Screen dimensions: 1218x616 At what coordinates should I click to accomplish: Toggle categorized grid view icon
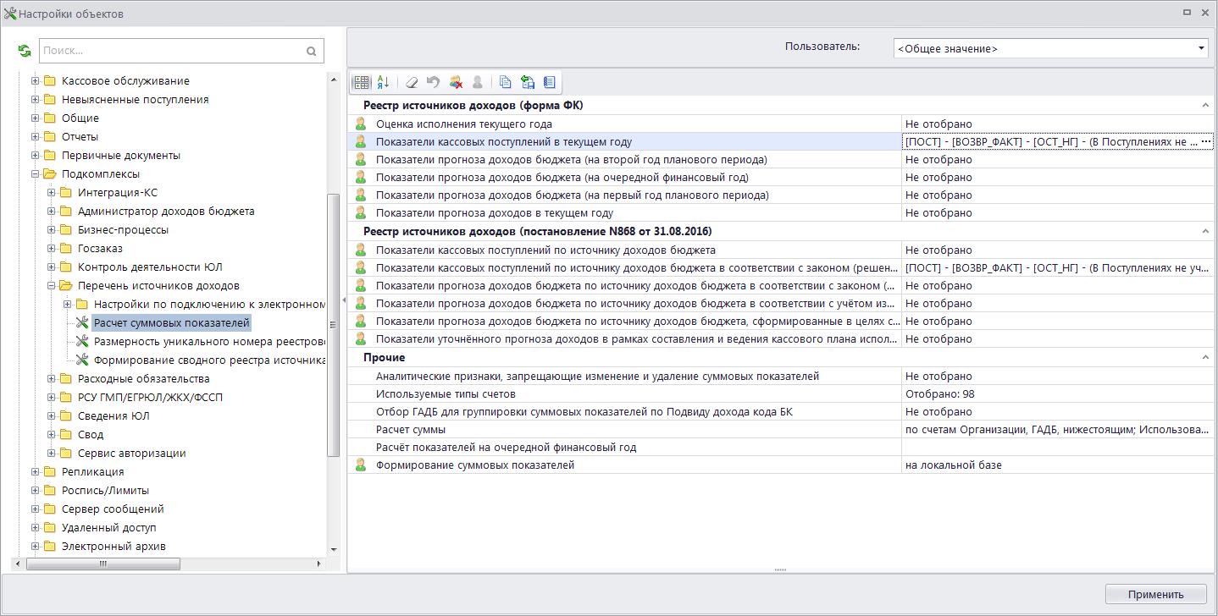pyautogui.click(x=362, y=82)
